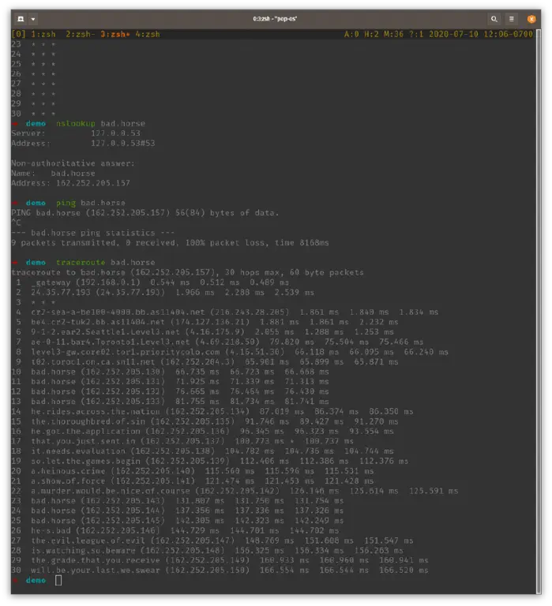Click hop 30 will.be.your.last.we.swear
This screenshot has height=606, width=552.
click(96, 570)
